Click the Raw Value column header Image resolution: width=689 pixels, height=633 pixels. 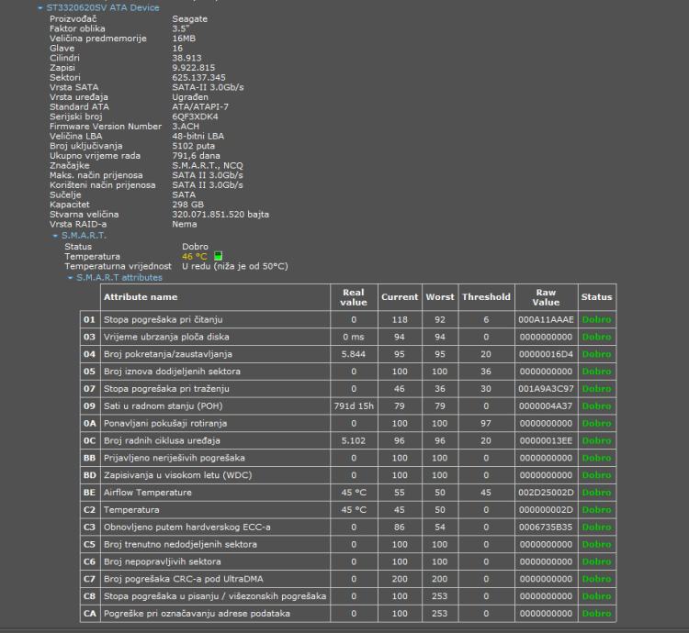click(x=546, y=297)
